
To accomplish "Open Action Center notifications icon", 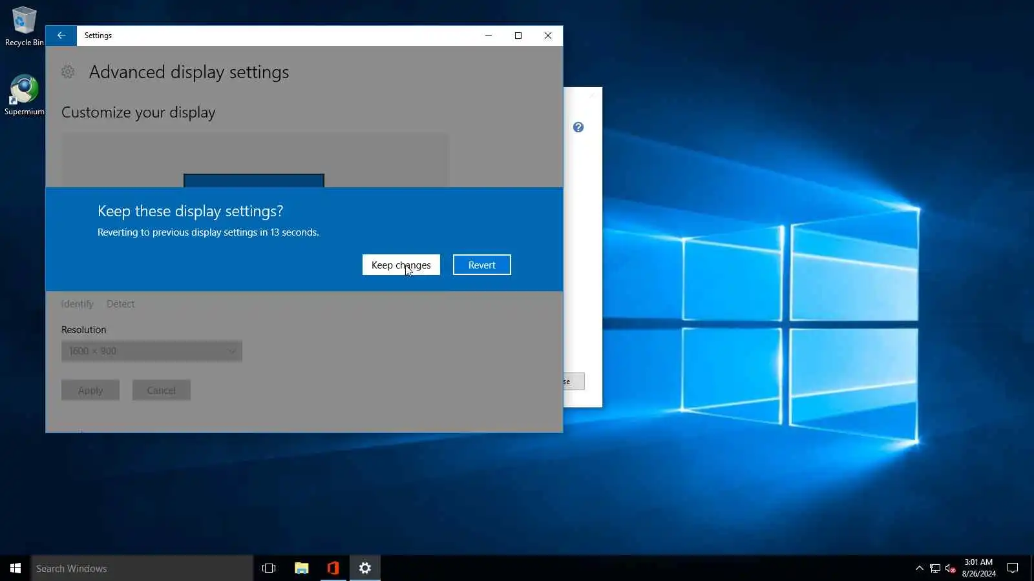I will [1013, 568].
